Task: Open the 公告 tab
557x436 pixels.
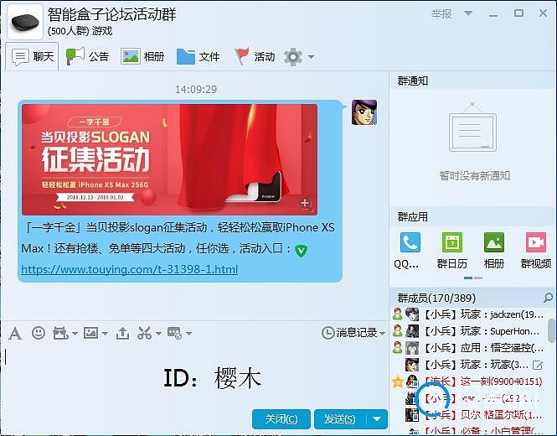Action: click(87, 56)
